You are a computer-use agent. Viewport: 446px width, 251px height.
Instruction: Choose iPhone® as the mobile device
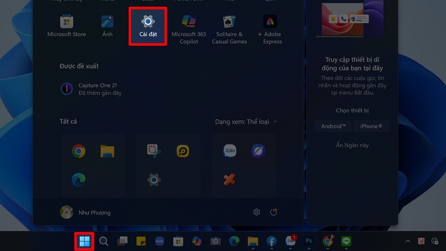(x=371, y=127)
